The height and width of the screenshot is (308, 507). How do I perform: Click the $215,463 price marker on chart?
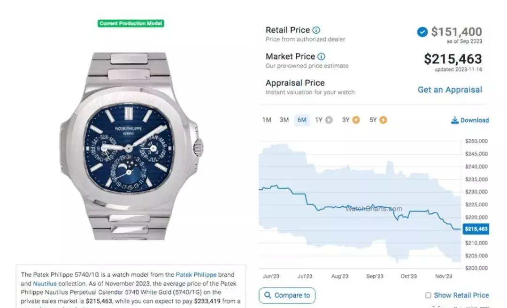pos(476,229)
